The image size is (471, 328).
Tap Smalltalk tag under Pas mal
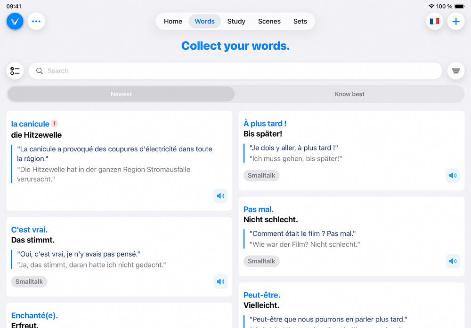[261, 261]
